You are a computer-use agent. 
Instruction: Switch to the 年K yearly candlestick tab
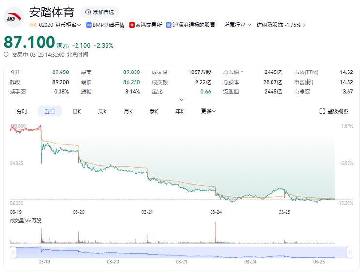[180, 111]
